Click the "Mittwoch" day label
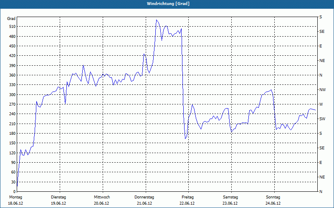 (x=102, y=197)
